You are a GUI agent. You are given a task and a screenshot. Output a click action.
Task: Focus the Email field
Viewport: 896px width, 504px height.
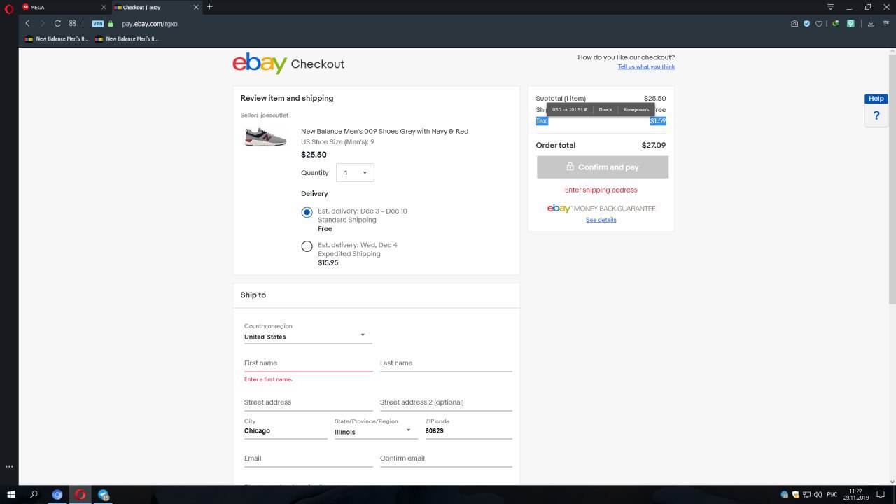click(x=308, y=458)
